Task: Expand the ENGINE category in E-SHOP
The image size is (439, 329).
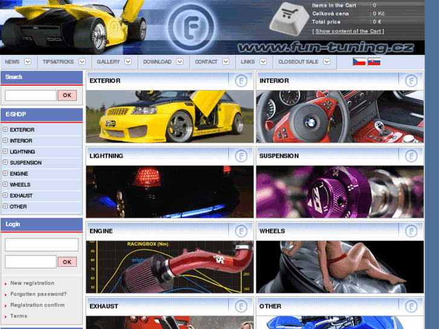Action: tap(5, 173)
